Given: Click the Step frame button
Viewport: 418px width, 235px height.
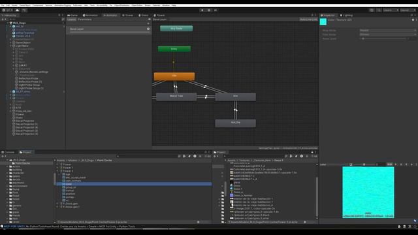Looking at the screenshot, I should [216, 10].
